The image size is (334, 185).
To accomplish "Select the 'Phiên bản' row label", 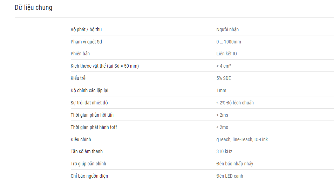I will click(x=80, y=54).
